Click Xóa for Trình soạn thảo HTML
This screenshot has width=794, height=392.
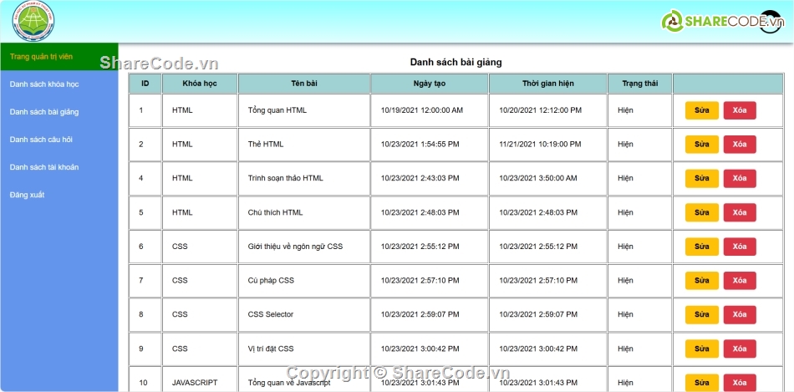[x=740, y=178]
